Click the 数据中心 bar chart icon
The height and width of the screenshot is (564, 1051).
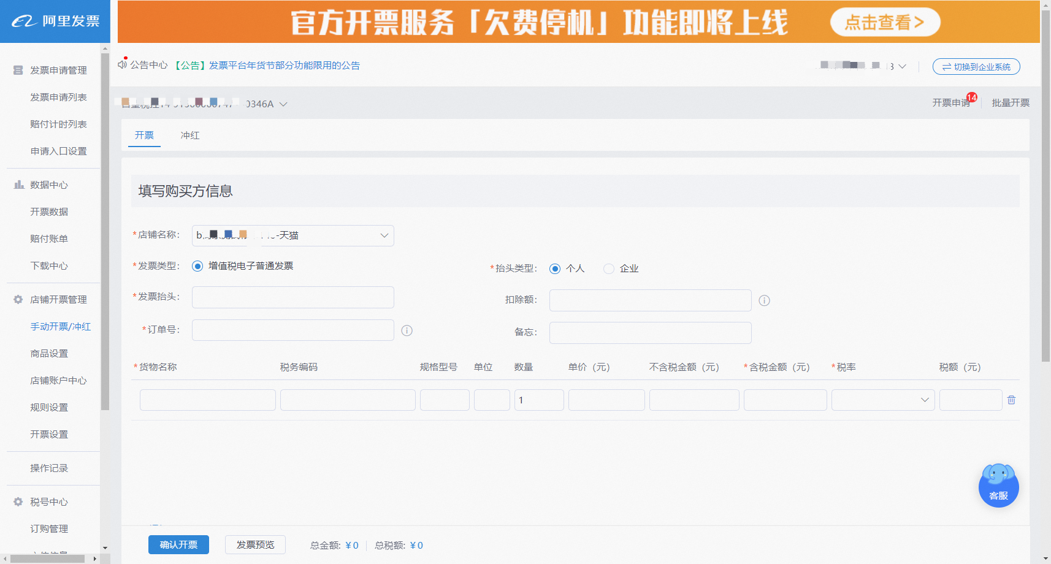(x=18, y=185)
